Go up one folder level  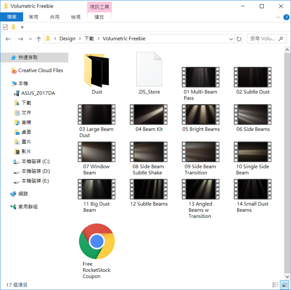pyautogui.click(x=39, y=39)
